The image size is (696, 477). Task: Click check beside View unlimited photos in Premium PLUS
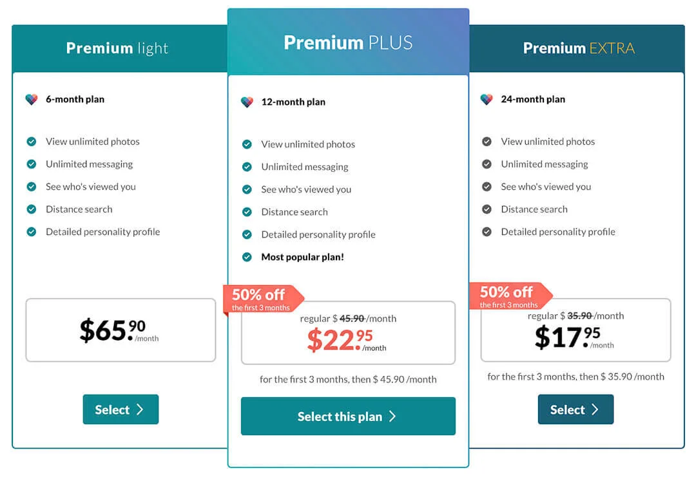point(247,145)
